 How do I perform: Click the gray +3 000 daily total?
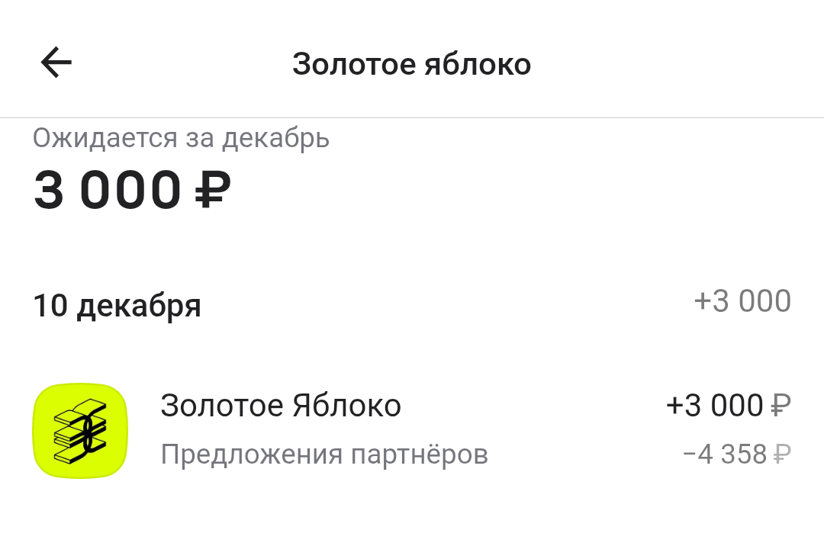pyautogui.click(x=742, y=302)
